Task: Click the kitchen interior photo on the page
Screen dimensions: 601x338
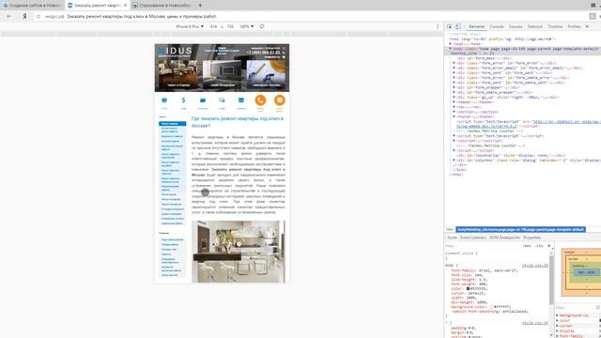Action: point(239,252)
